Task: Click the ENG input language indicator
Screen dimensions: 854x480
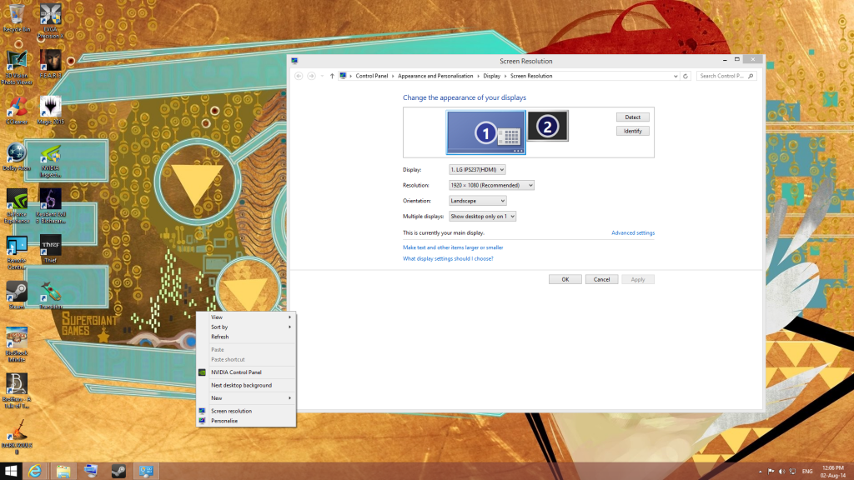Action: pos(807,472)
